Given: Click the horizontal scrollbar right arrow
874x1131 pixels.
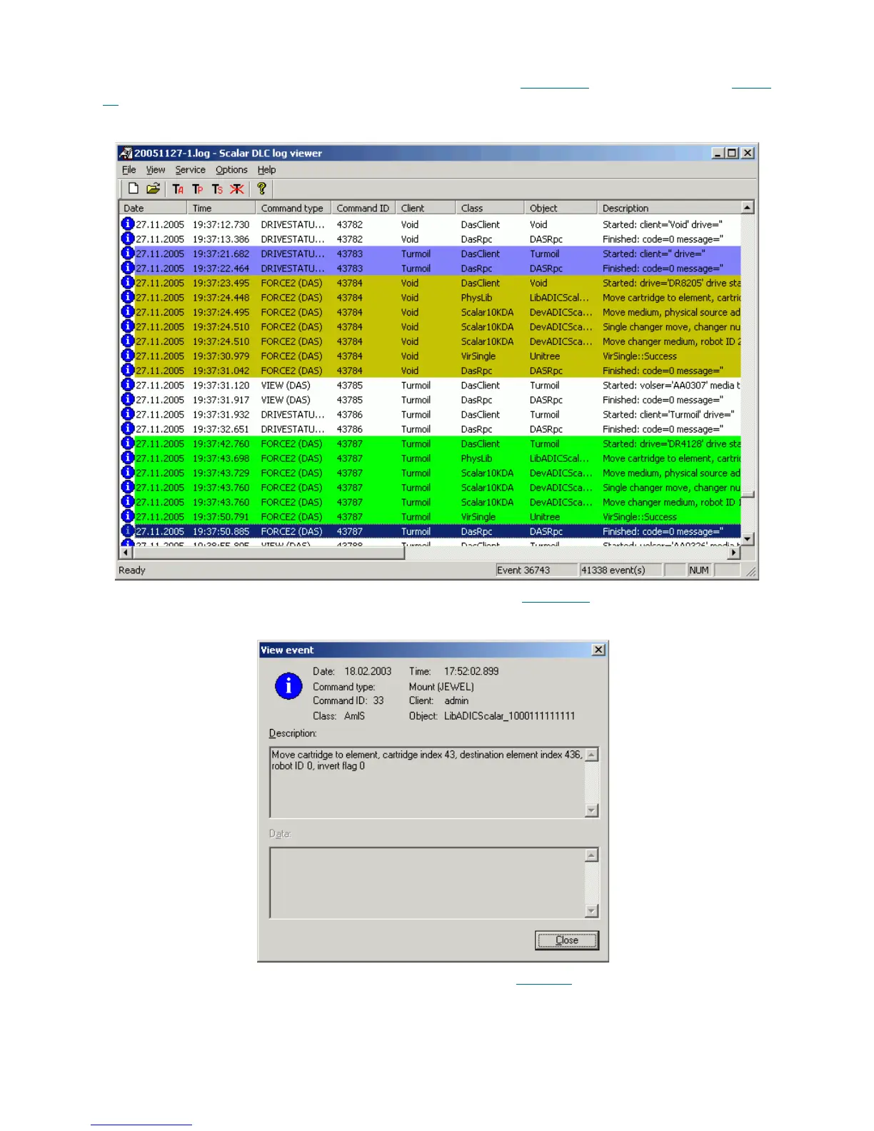Looking at the screenshot, I should coord(734,553).
